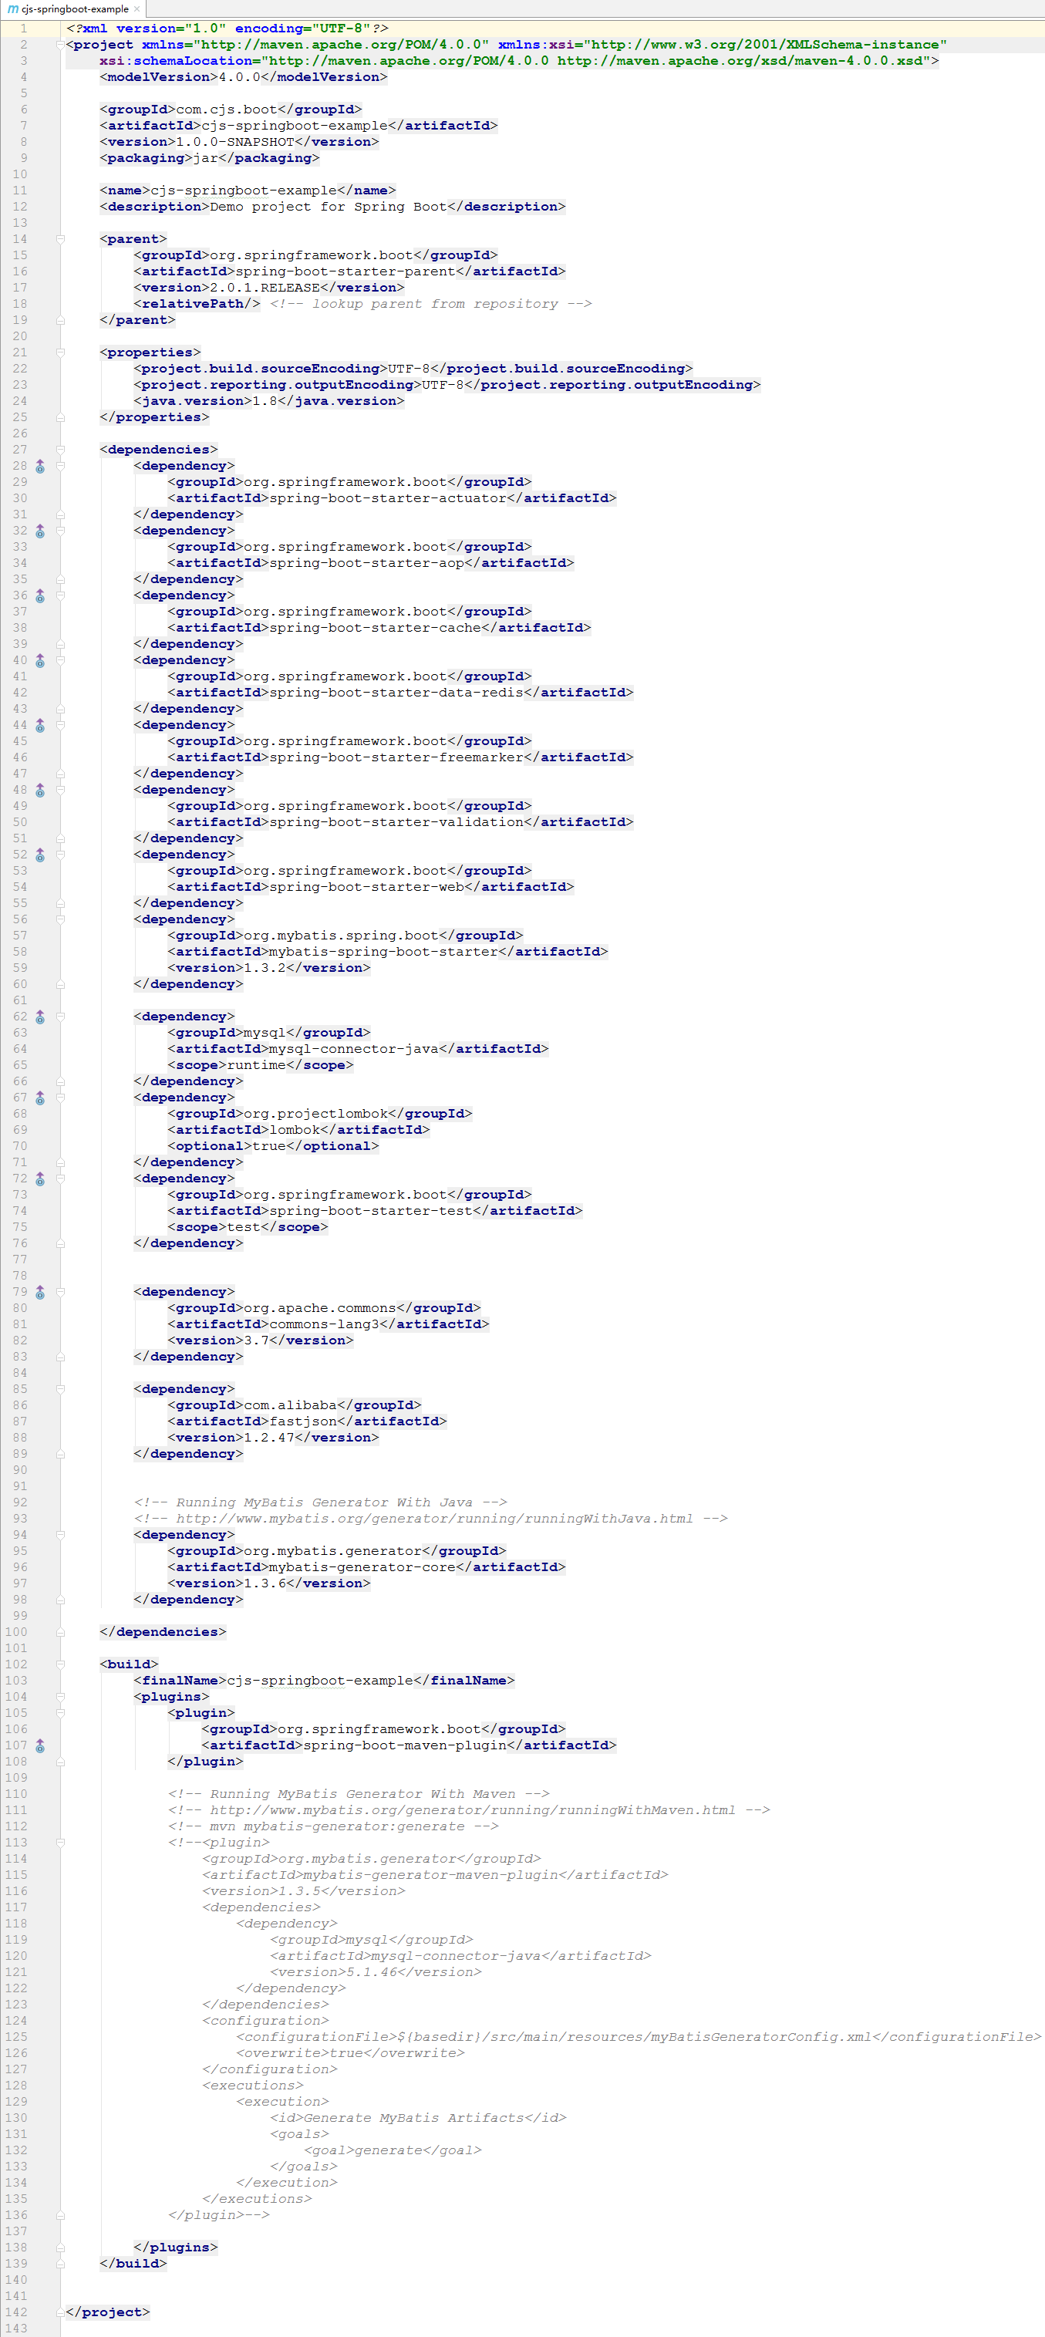Click gutter marker beside spring-boot-starter-aop dependency
This screenshot has width=1045, height=2337.
point(40,531)
